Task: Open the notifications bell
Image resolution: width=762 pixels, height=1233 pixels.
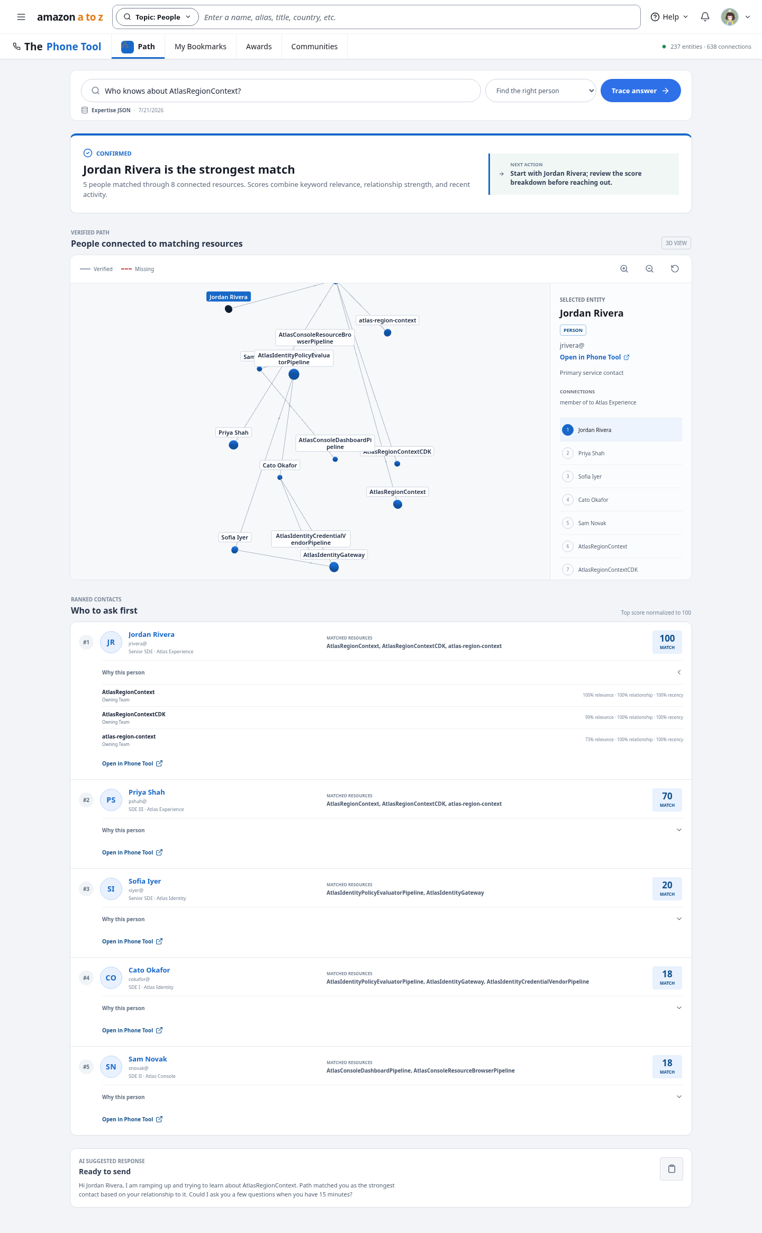Action: 705,17
